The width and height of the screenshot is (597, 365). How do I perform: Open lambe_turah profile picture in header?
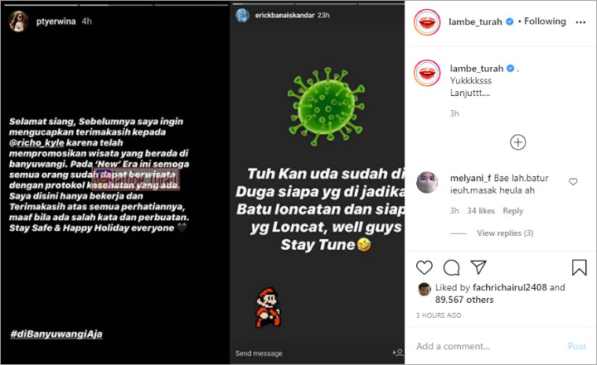point(427,22)
